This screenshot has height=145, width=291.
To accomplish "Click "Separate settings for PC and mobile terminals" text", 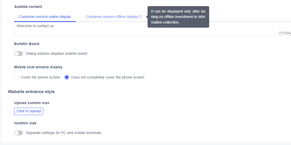I will (x=63, y=133).
